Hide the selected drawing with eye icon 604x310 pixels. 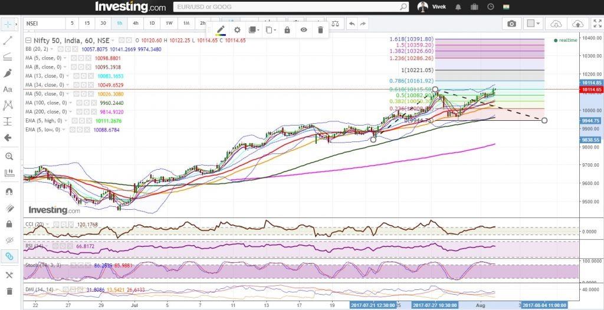click(304, 30)
